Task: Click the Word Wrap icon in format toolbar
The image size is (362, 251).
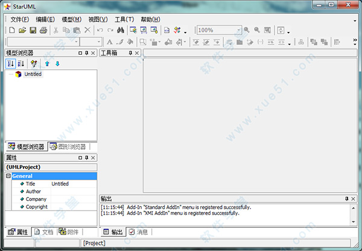Action: 229,42
